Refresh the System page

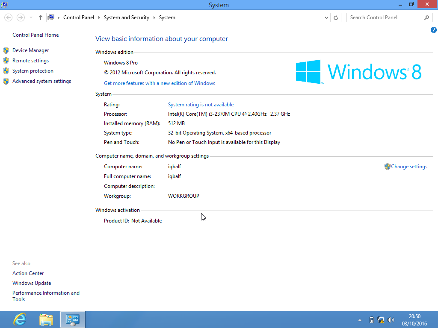click(336, 18)
